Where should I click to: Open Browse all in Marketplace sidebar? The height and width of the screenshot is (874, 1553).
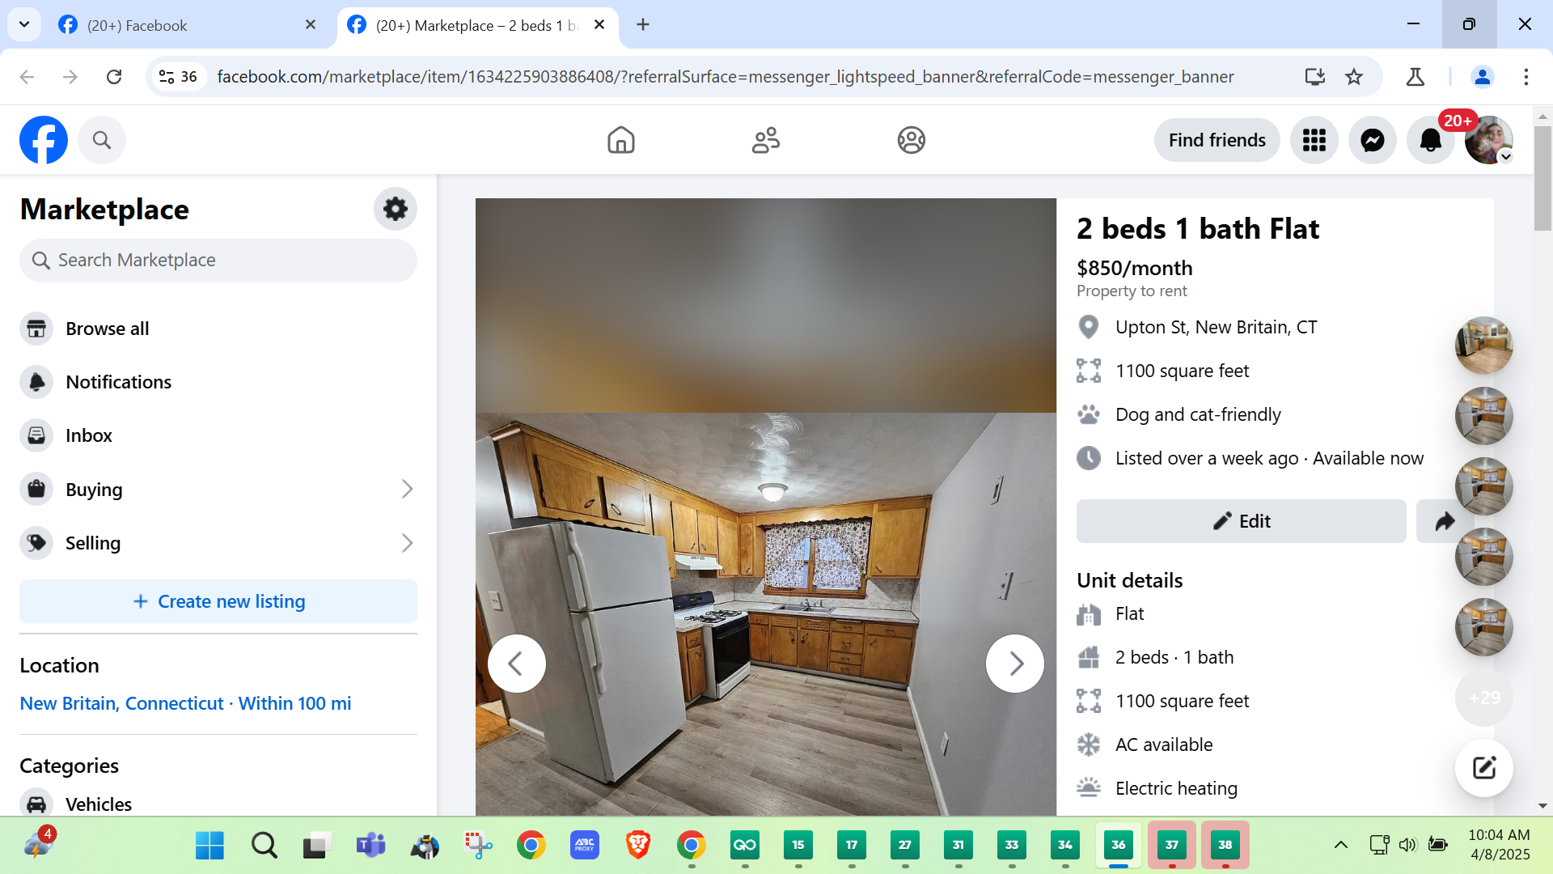(x=107, y=329)
